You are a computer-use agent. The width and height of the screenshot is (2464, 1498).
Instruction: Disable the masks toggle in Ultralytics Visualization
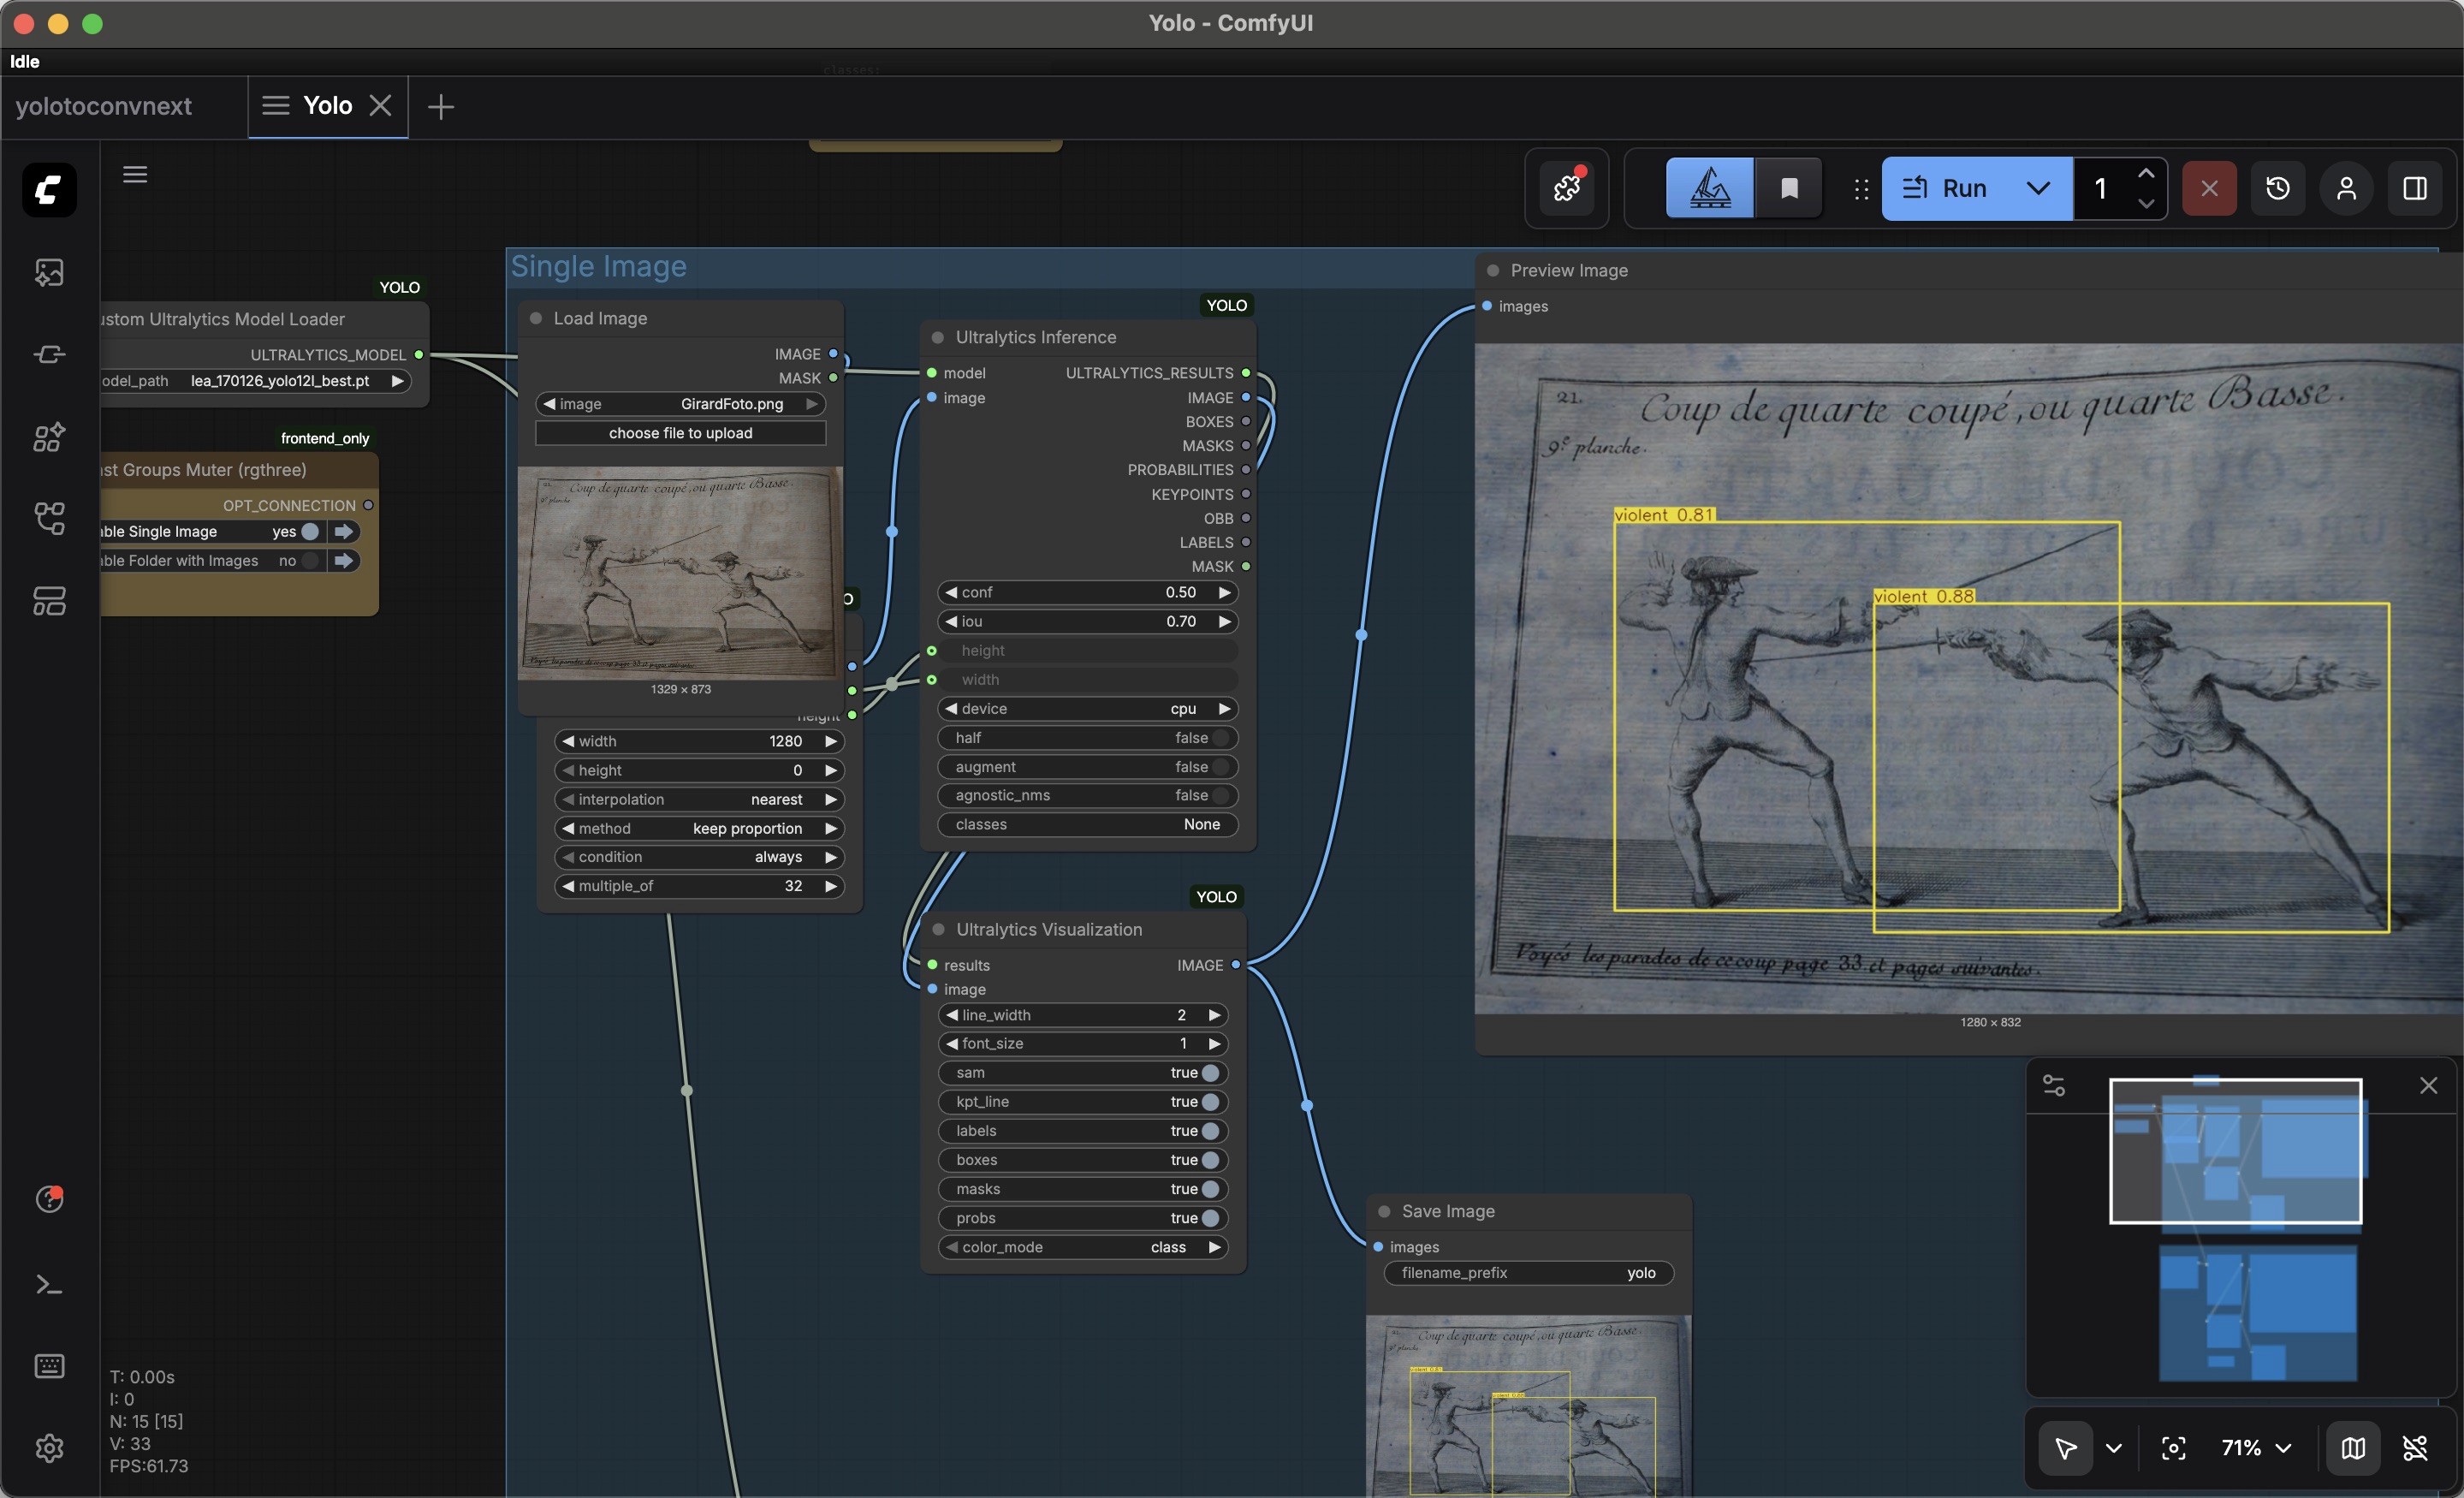[1210, 1189]
